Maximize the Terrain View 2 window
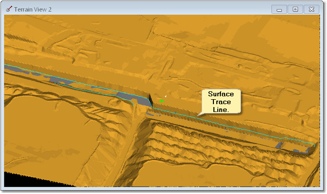Screen dimensions: 327x194 click(x=296, y=10)
